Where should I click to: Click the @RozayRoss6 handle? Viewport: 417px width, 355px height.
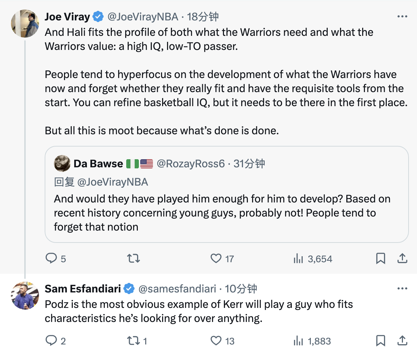(191, 163)
